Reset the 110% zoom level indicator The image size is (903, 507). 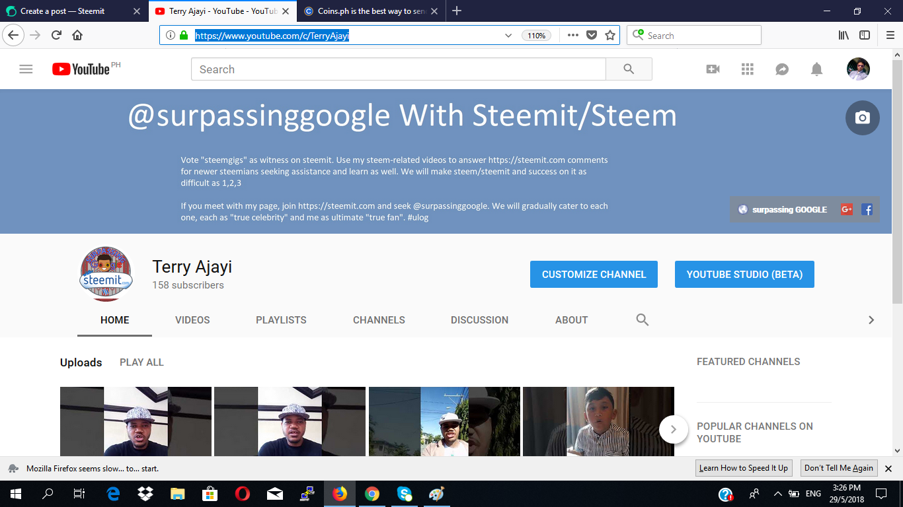(536, 36)
